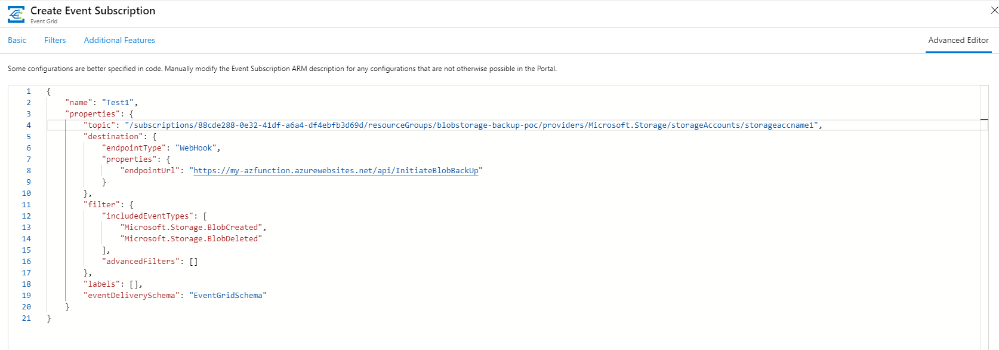The height and width of the screenshot is (350, 999).
Task: Click the Event Grid icon in header
Action: (16, 14)
